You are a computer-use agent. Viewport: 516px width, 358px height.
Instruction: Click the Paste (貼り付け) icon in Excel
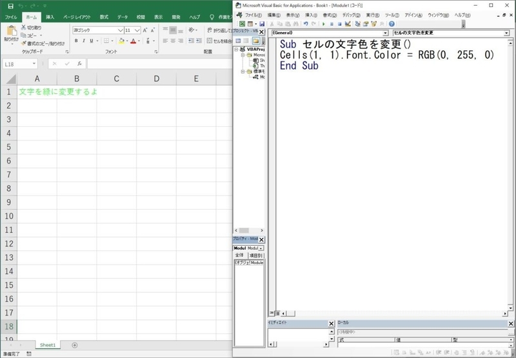pyautogui.click(x=12, y=31)
